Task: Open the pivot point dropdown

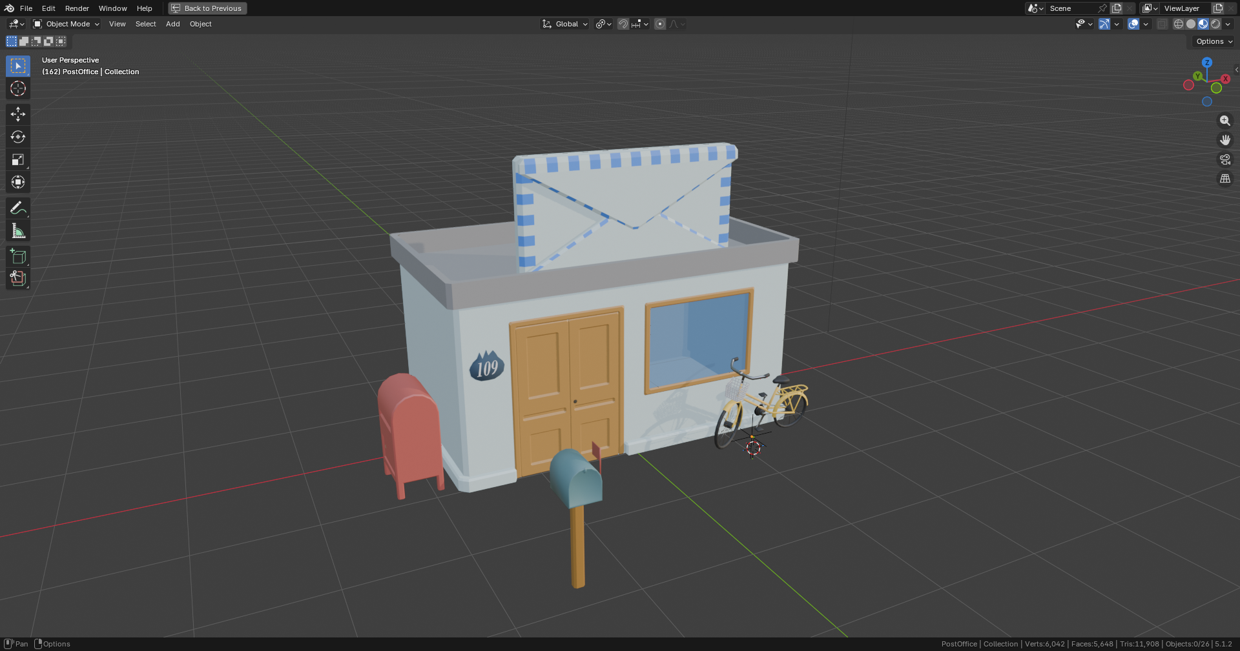Action: [x=603, y=24]
